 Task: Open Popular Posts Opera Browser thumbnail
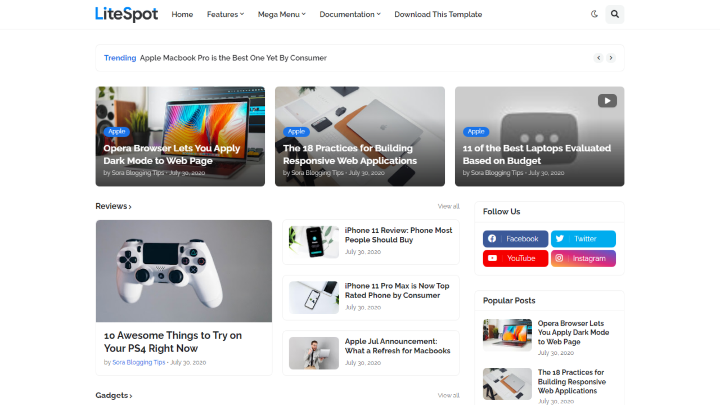click(507, 335)
